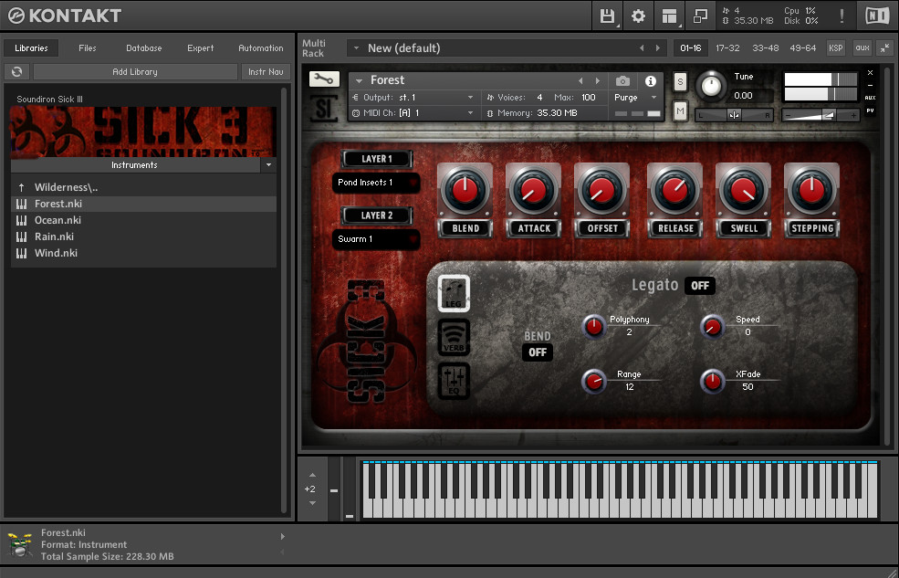Select rack page 17-32

(727, 48)
